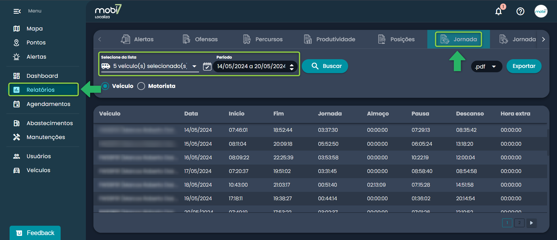Click the Pausa column header
Viewport: 557px width, 240px height.
coord(420,114)
